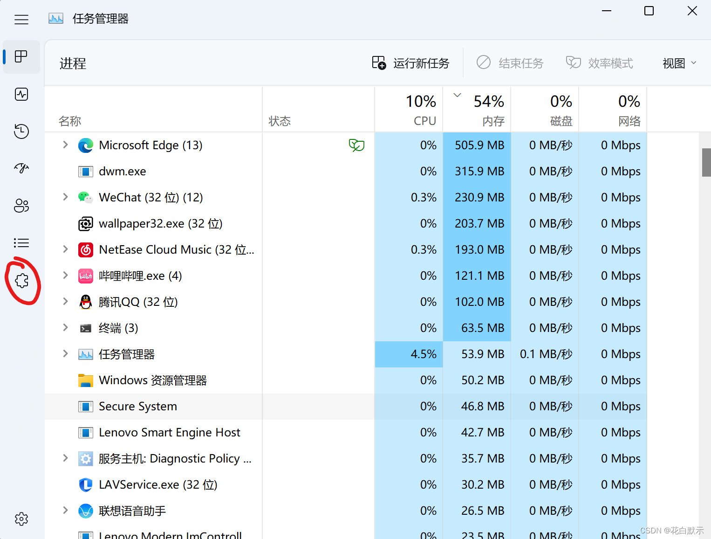
Task: Select the Secure System process row
Action: pyautogui.click(x=138, y=406)
